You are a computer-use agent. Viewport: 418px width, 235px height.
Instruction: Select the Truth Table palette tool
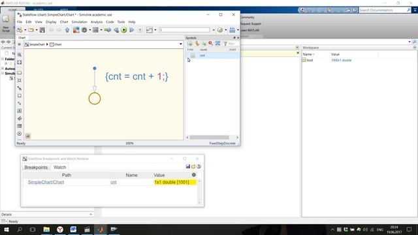[20, 126]
